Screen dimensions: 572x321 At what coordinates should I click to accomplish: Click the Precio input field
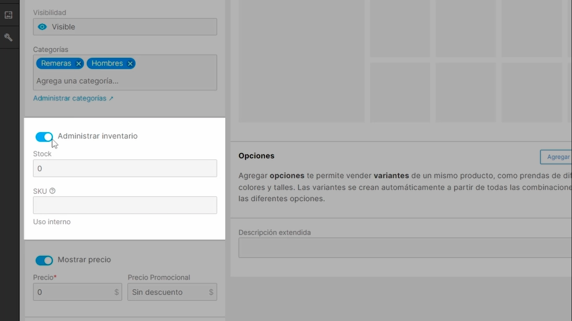tap(77, 292)
